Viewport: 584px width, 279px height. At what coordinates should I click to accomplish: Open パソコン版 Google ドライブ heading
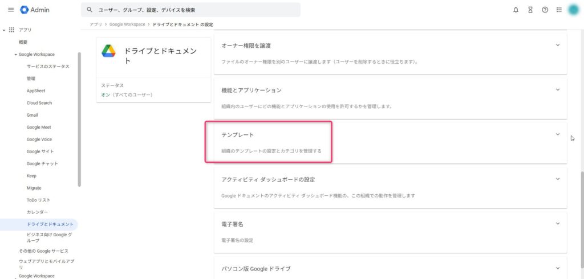point(256,269)
